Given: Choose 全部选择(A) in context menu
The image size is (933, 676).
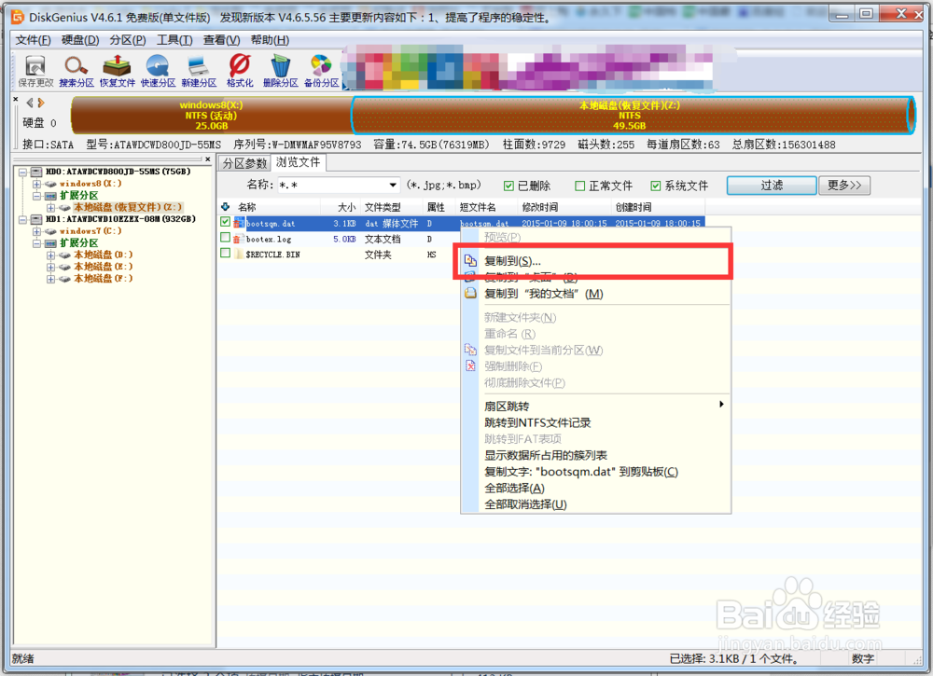Looking at the screenshot, I should point(596,488).
